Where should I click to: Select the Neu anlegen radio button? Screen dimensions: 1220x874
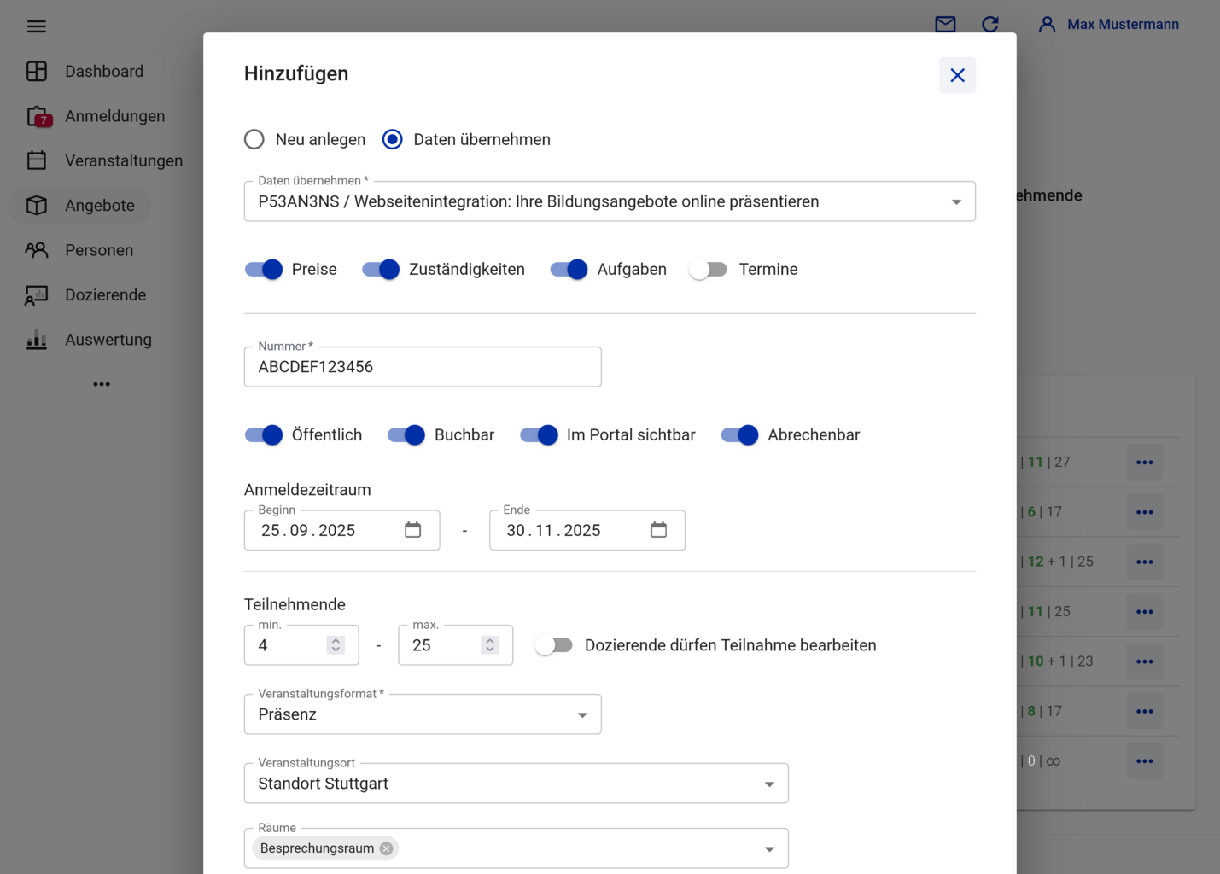pyautogui.click(x=254, y=140)
